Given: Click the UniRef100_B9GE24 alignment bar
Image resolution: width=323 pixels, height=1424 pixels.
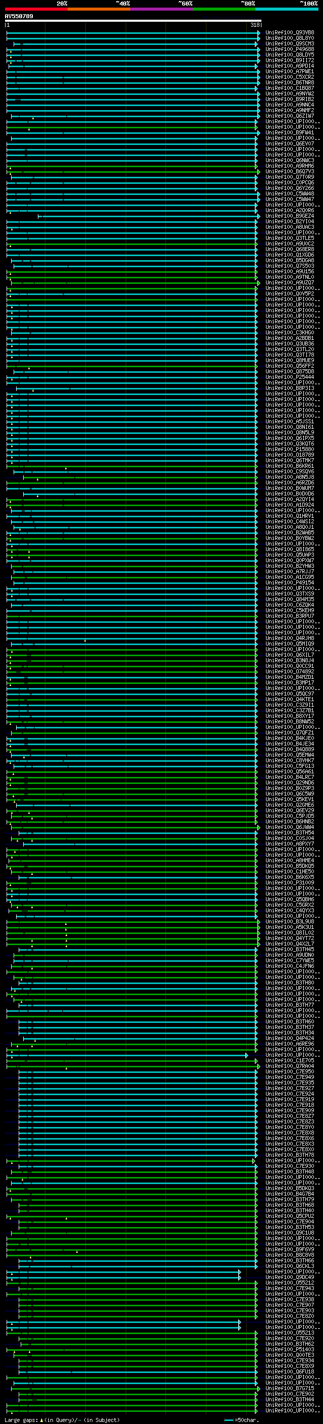Looking at the screenshot, I should [x=148, y=216].
